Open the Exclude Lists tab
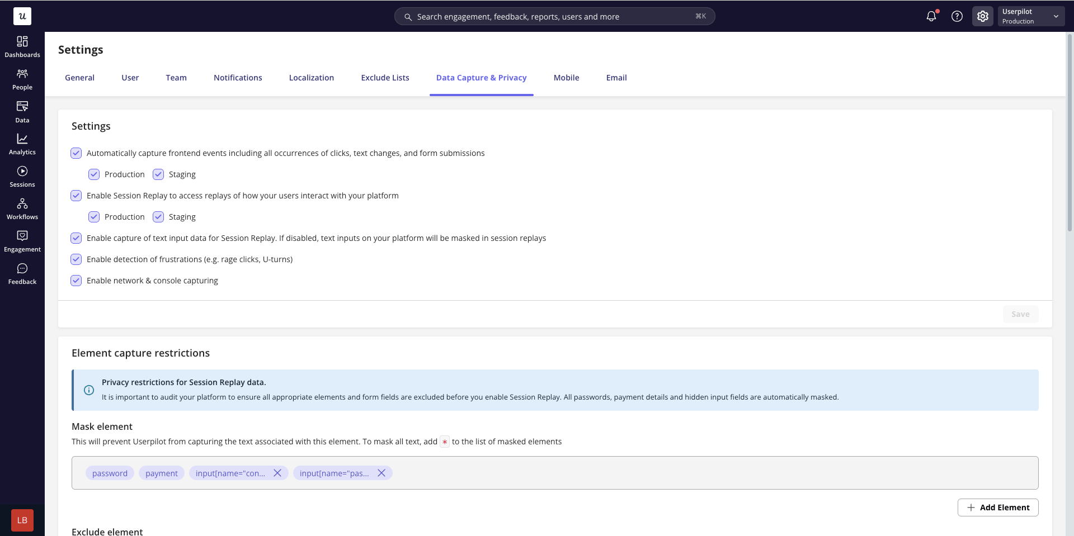Image resolution: width=1074 pixels, height=536 pixels. tap(385, 78)
